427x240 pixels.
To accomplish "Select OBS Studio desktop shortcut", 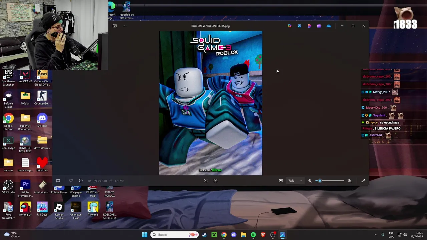I will point(8,187).
